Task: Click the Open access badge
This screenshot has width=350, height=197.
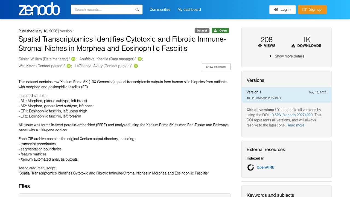Action: (x=220, y=31)
